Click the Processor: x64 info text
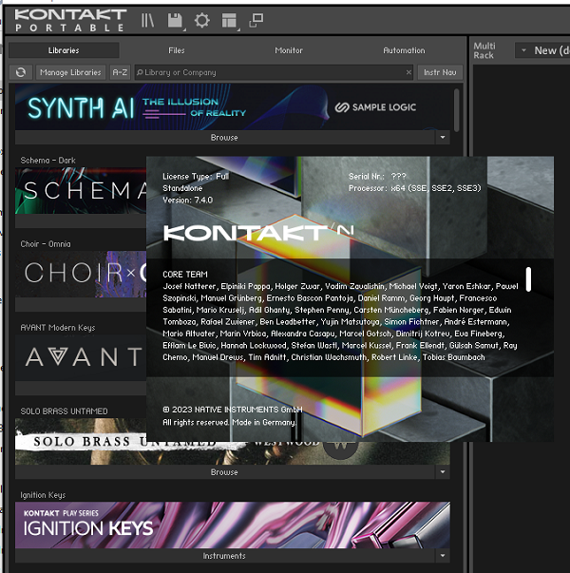The image size is (570, 573). (x=415, y=188)
